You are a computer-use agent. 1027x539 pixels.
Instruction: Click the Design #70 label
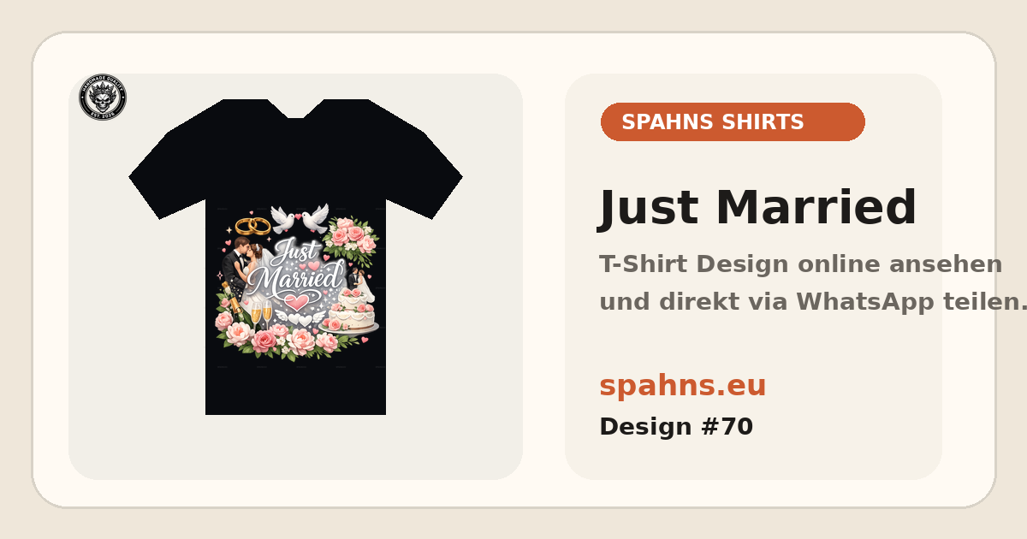[x=676, y=426]
